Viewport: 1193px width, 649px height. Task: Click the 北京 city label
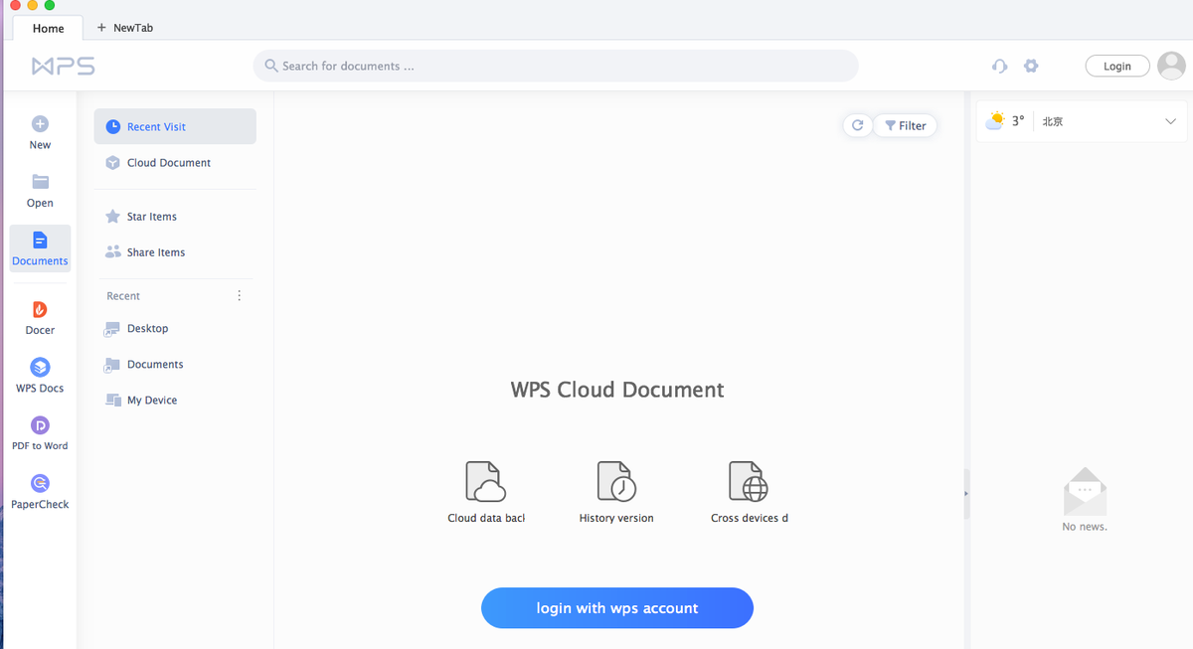point(1053,121)
